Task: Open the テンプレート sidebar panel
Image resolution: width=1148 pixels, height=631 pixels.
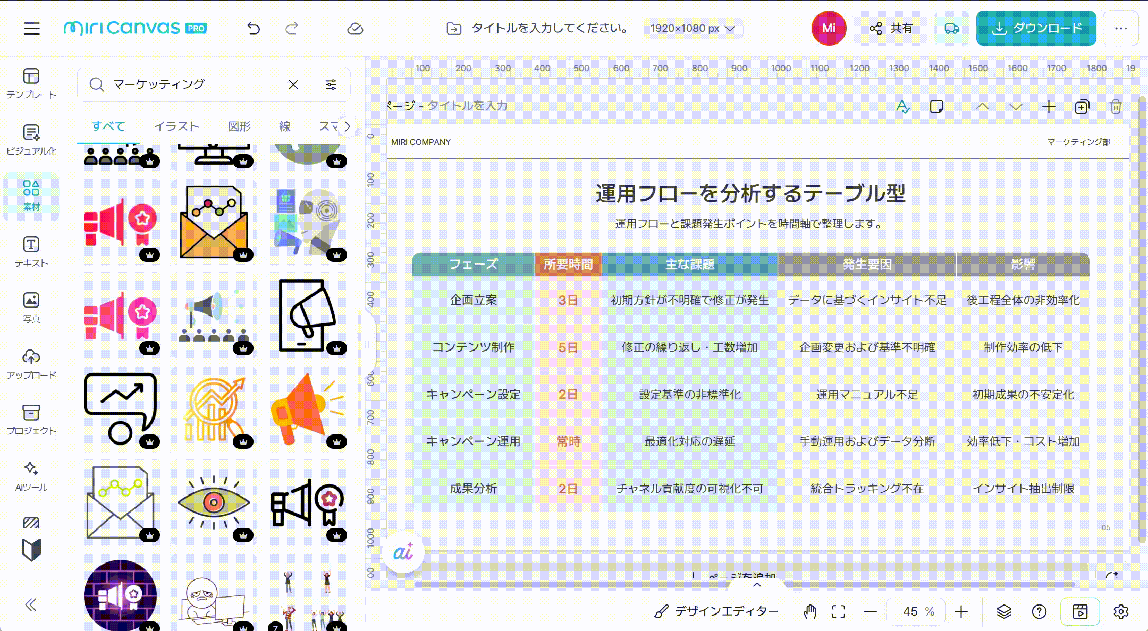Action: tap(31, 84)
